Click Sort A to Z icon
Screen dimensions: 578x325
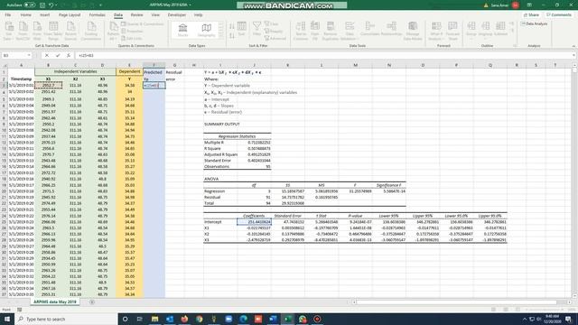[x=232, y=26]
